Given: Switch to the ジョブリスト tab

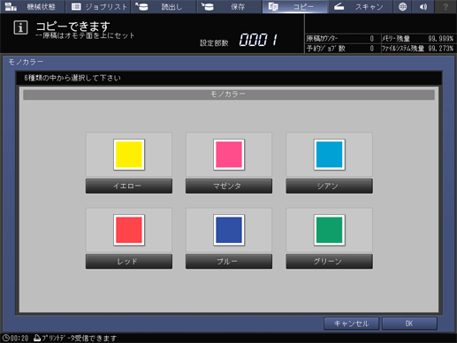Looking at the screenshot, I should coord(98,6).
